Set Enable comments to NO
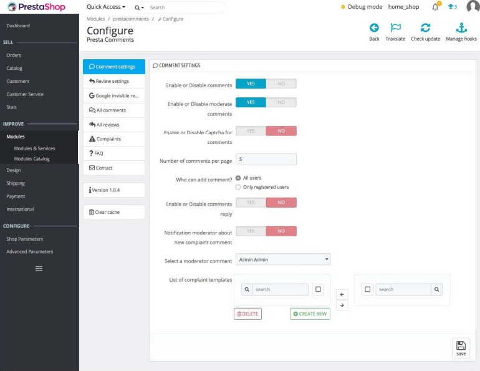 281,84
